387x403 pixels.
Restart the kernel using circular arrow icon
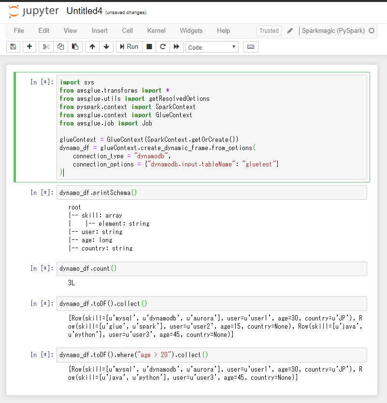pos(163,47)
